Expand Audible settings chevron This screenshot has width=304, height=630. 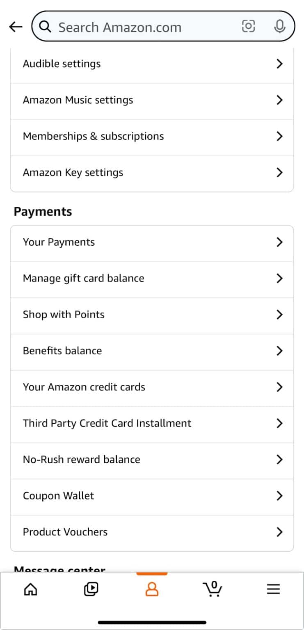[x=280, y=64]
